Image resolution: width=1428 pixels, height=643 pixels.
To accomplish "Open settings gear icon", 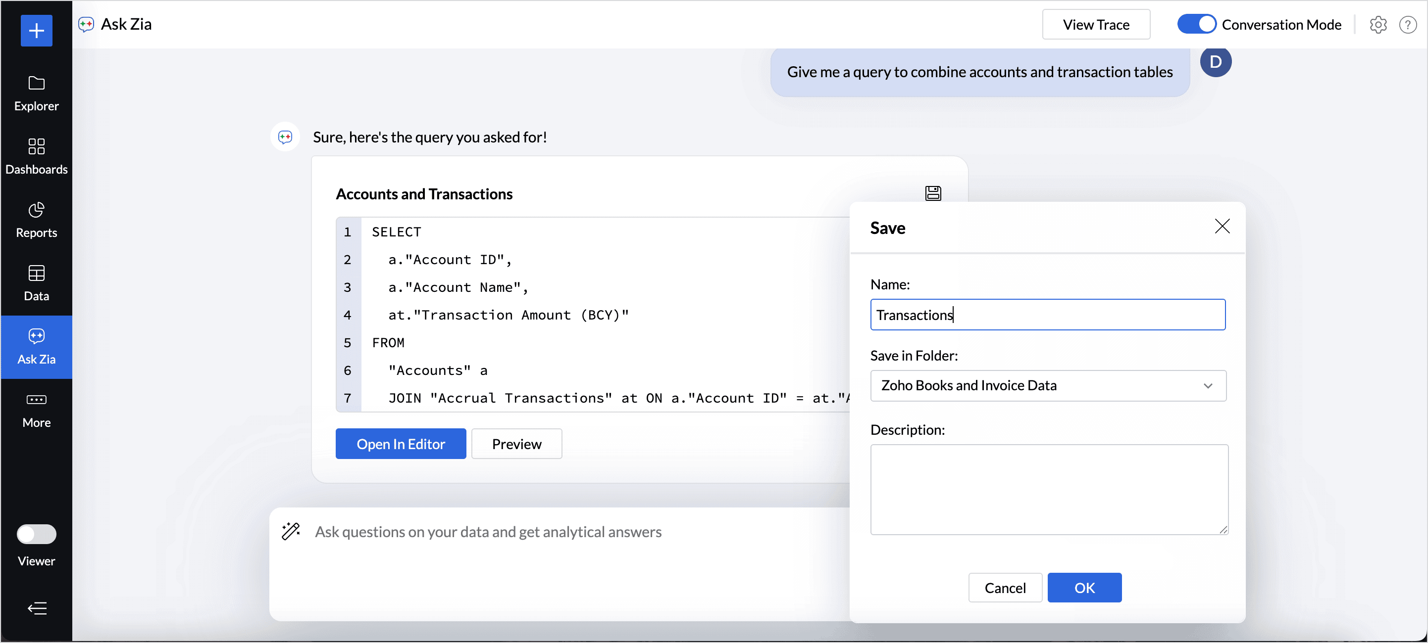I will (x=1378, y=25).
